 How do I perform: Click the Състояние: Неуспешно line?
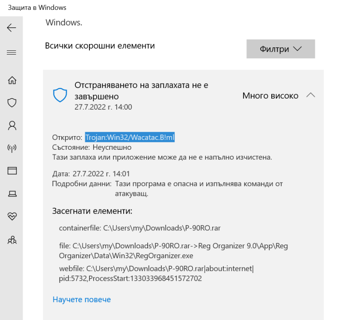coord(92,147)
